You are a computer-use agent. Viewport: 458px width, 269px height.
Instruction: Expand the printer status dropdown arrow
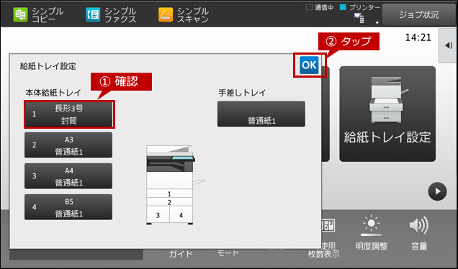click(x=377, y=22)
